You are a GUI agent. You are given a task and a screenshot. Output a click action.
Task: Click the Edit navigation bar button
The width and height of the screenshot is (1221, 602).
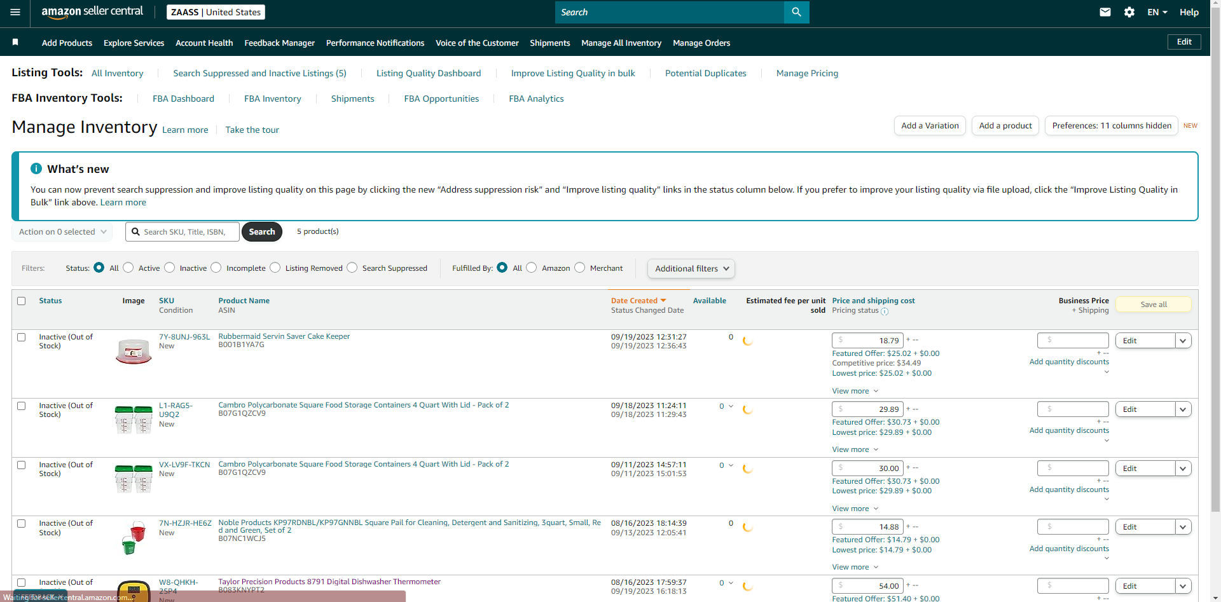pos(1184,42)
